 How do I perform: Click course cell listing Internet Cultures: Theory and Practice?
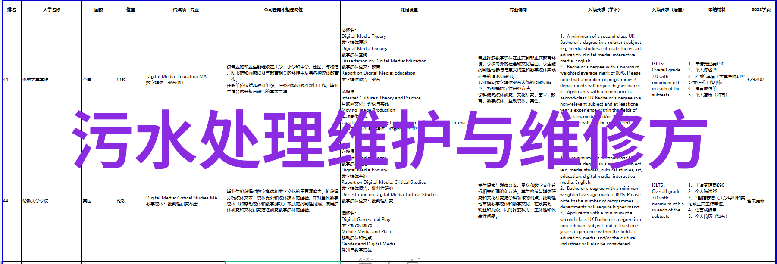tap(409, 79)
